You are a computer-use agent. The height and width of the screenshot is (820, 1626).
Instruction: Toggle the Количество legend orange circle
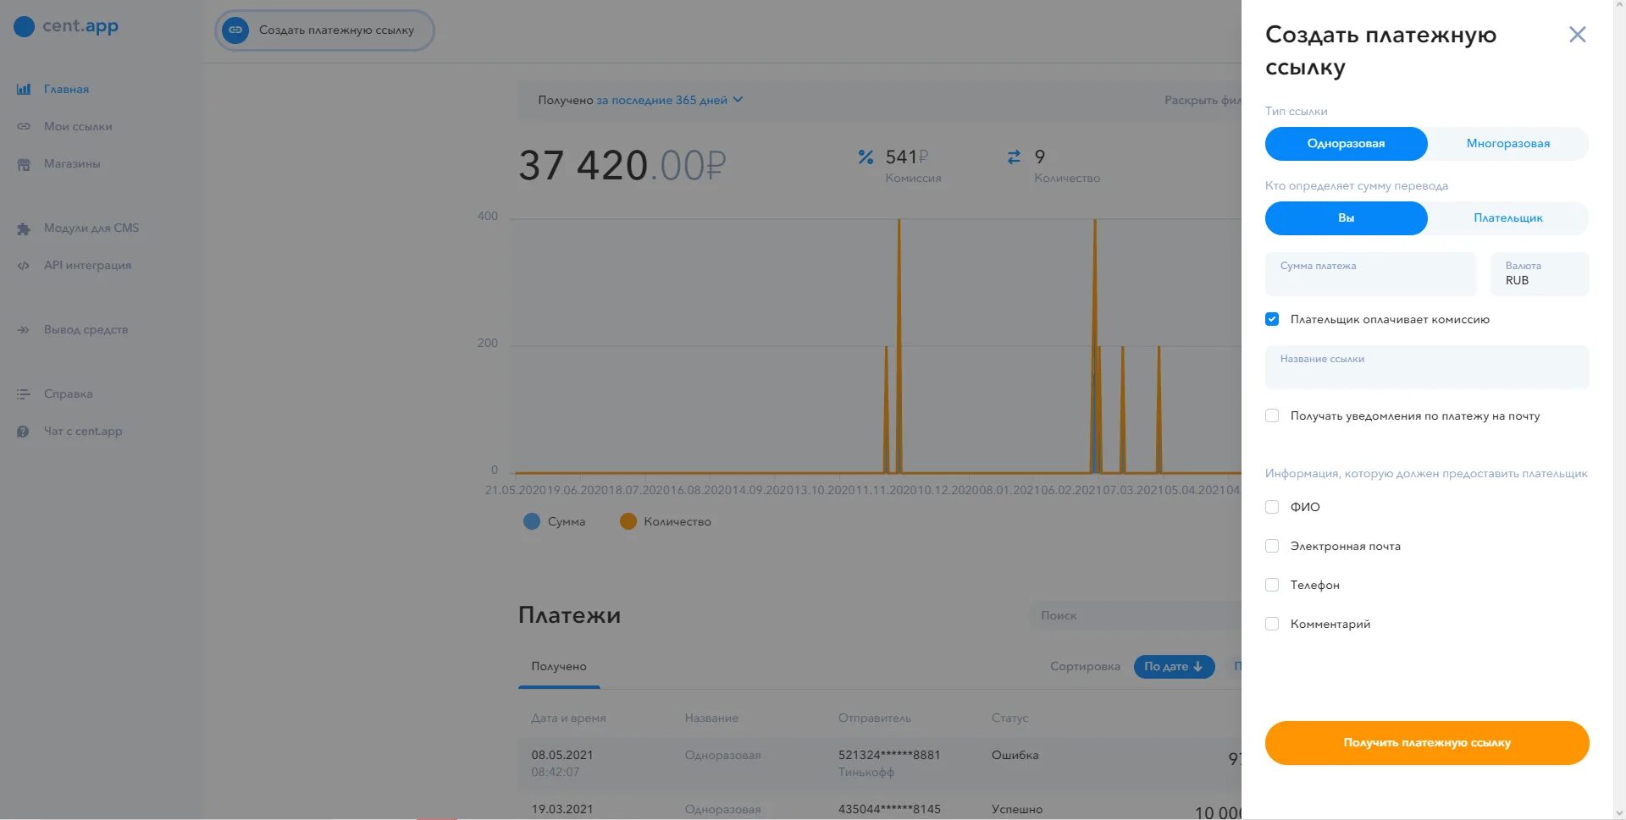(x=628, y=521)
